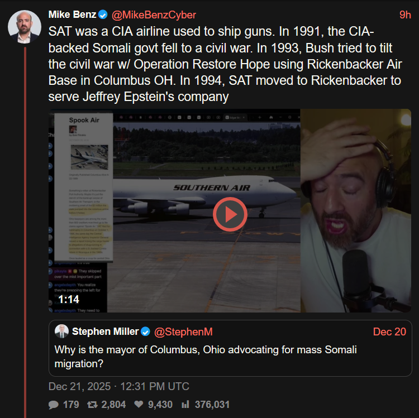The height and width of the screenshot is (418, 419).
Task: Click the Dec 21, 2025 full timestamp
Action: [x=118, y=386]
